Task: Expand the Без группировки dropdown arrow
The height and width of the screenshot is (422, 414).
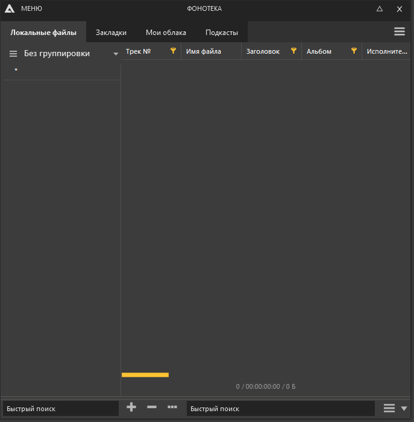Action: point(116,54)
